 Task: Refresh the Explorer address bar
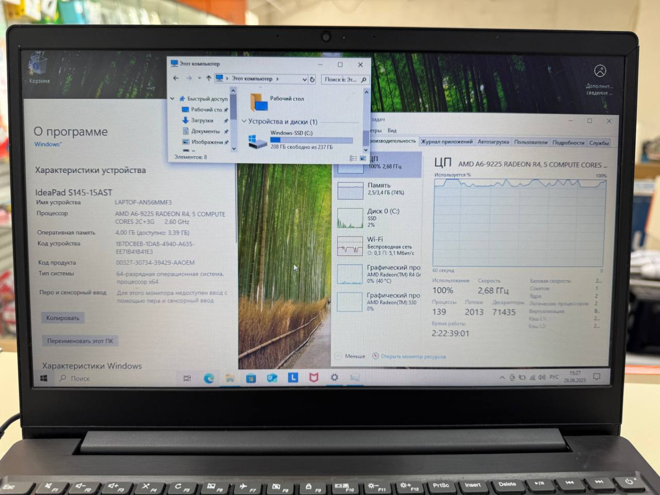click(312, 79)
